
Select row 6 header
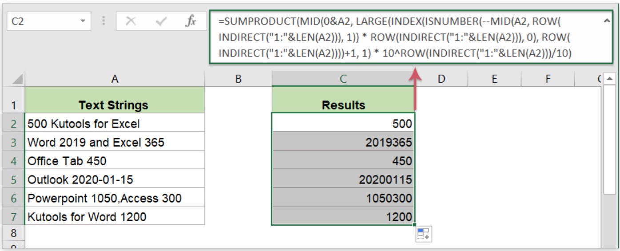click(13, 197)
